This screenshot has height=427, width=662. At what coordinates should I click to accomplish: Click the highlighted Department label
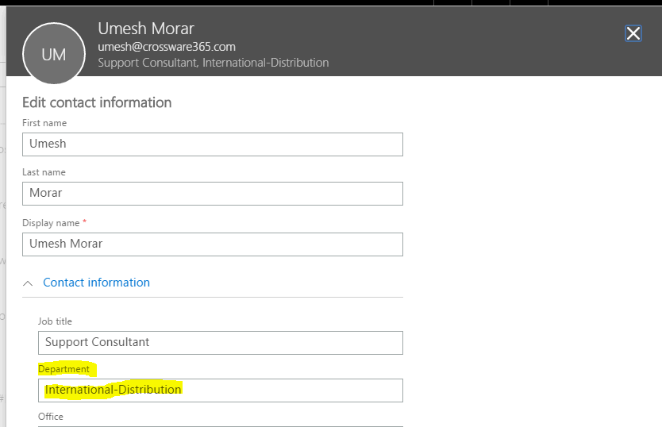64,369
